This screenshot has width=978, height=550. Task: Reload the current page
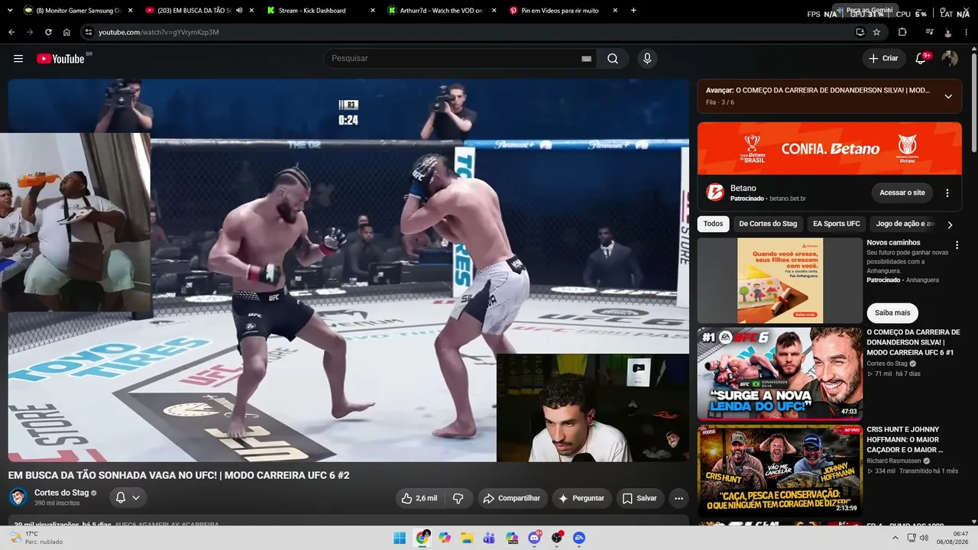click(48, 32)
